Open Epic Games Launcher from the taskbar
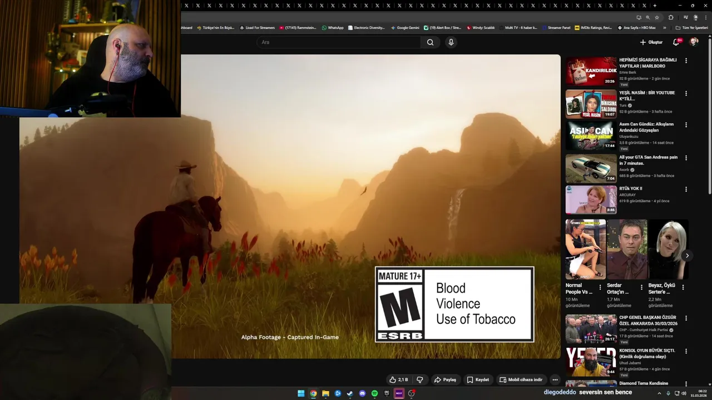712x400 pixels. click(387, 393)
